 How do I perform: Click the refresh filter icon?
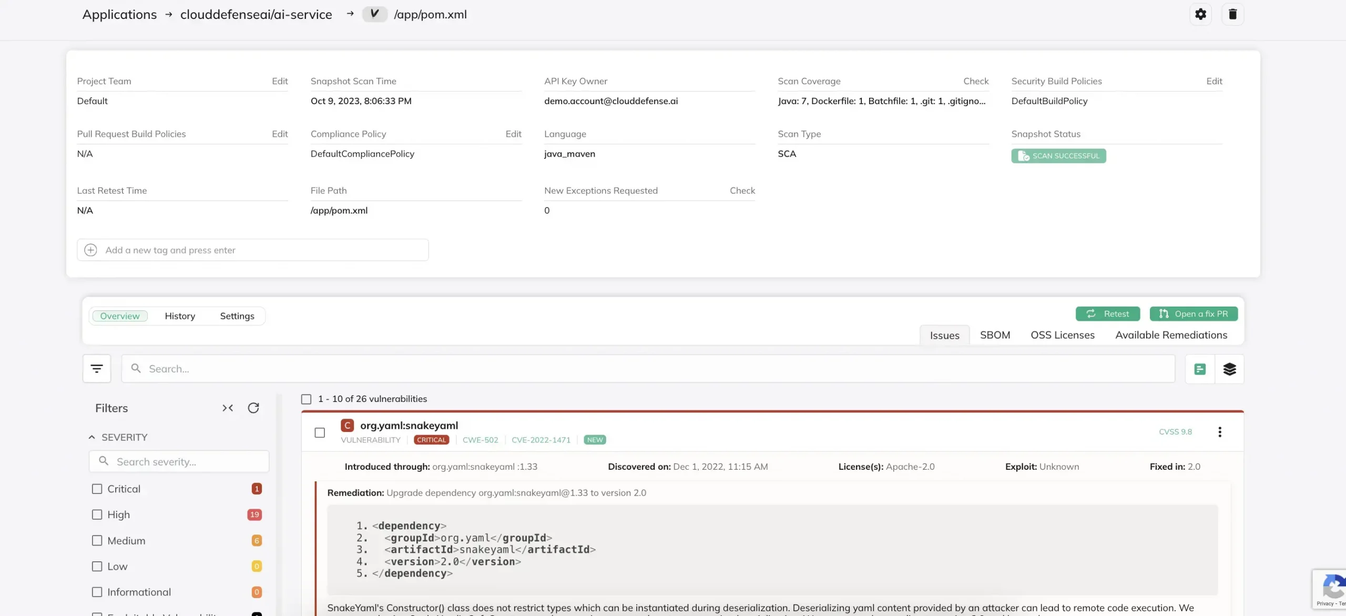pyautogui.click(x=254, y=408)
